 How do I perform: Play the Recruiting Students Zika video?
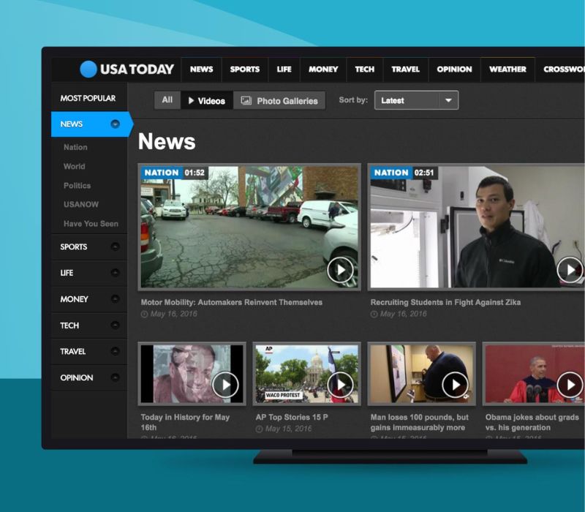(x=570, y=270)
